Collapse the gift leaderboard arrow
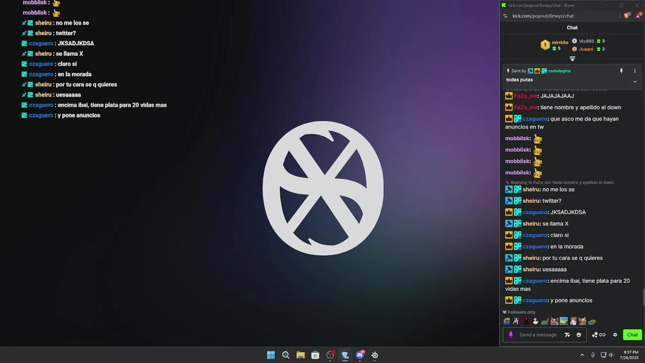The width and height of the screenshot is (645, 363). click(x=572, y=59)
